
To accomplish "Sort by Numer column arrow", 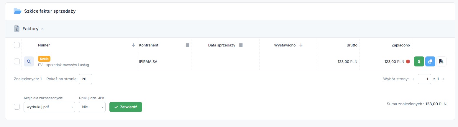I will pos(133,45).
